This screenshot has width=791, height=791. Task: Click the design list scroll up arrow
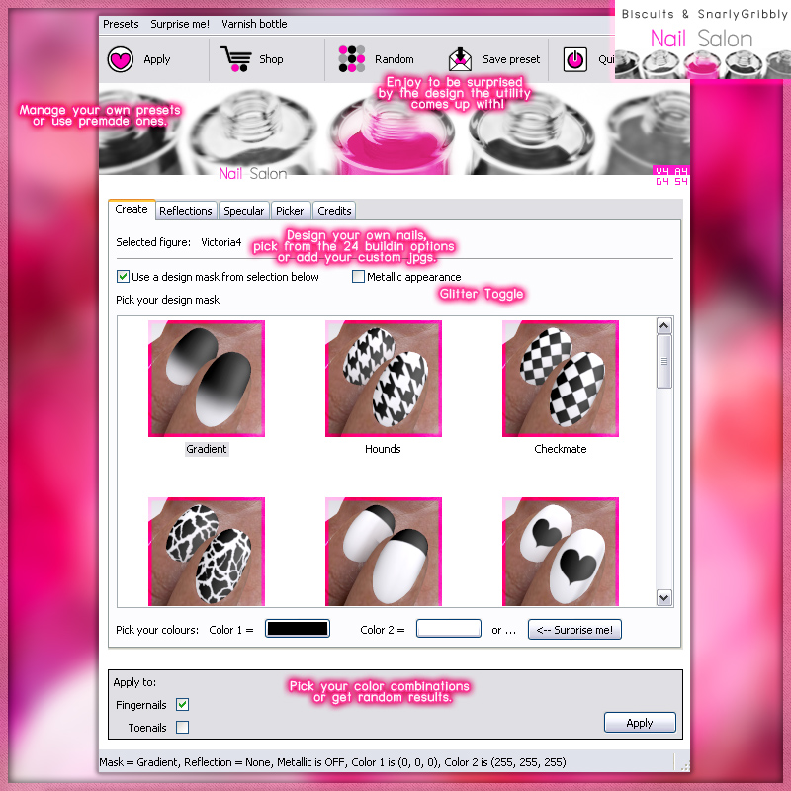point(663,326)
